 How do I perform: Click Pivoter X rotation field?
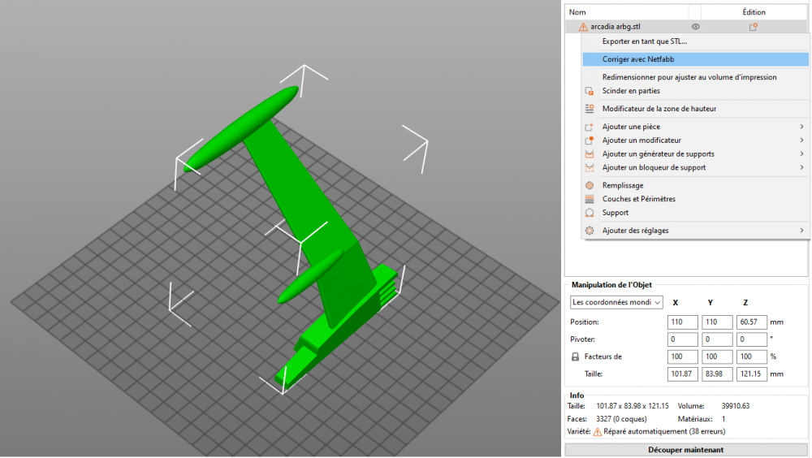(x=683, y=339)
